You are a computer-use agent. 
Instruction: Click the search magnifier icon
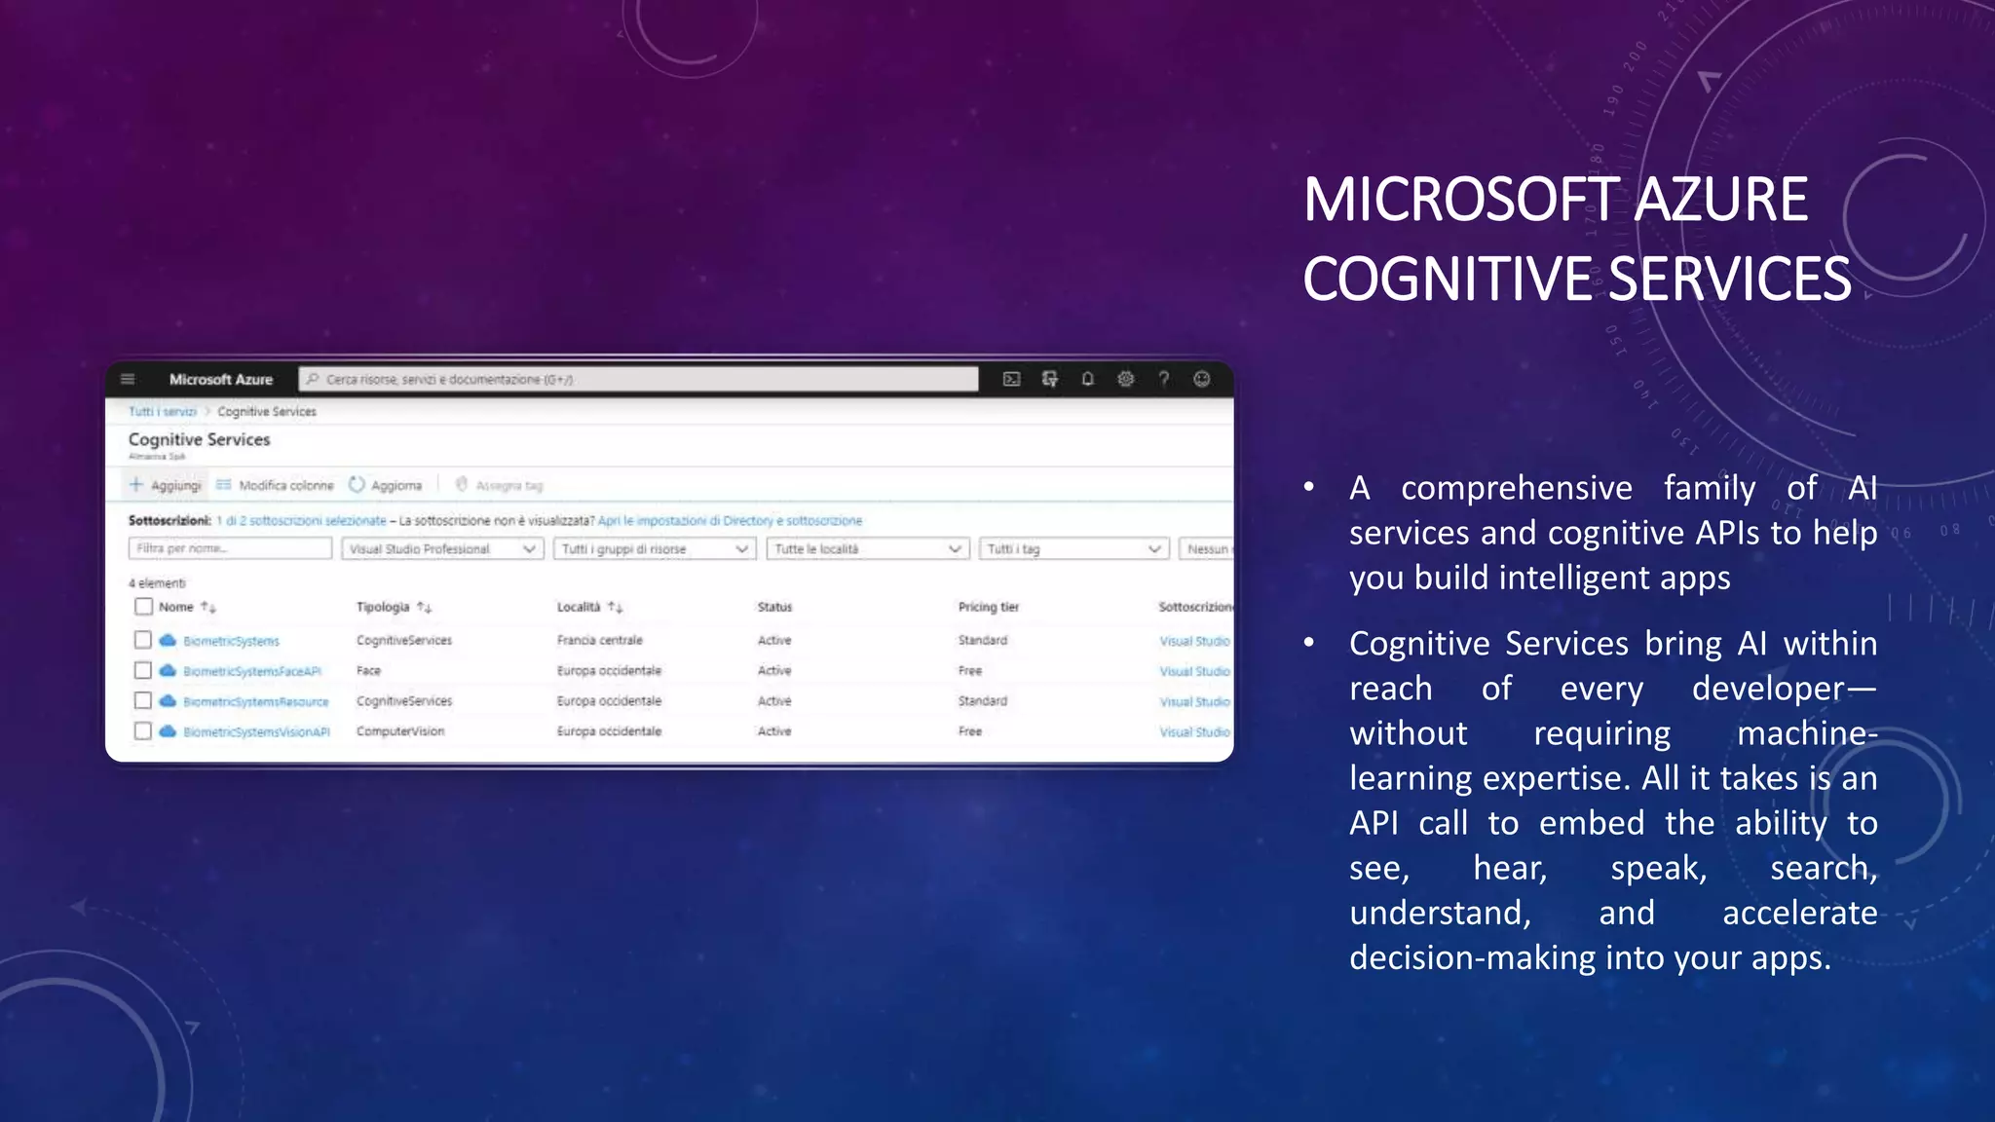(313, 379)
